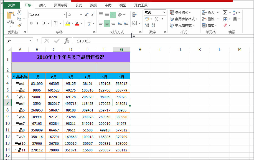
Task: Click the Copy icon in clipboard group
Action: pyautogui.click(x=19, y=19)
